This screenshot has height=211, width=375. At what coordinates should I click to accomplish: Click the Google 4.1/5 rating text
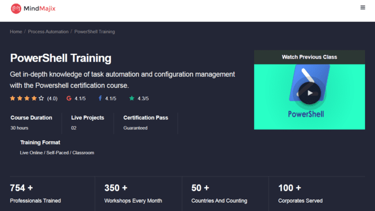80,98
